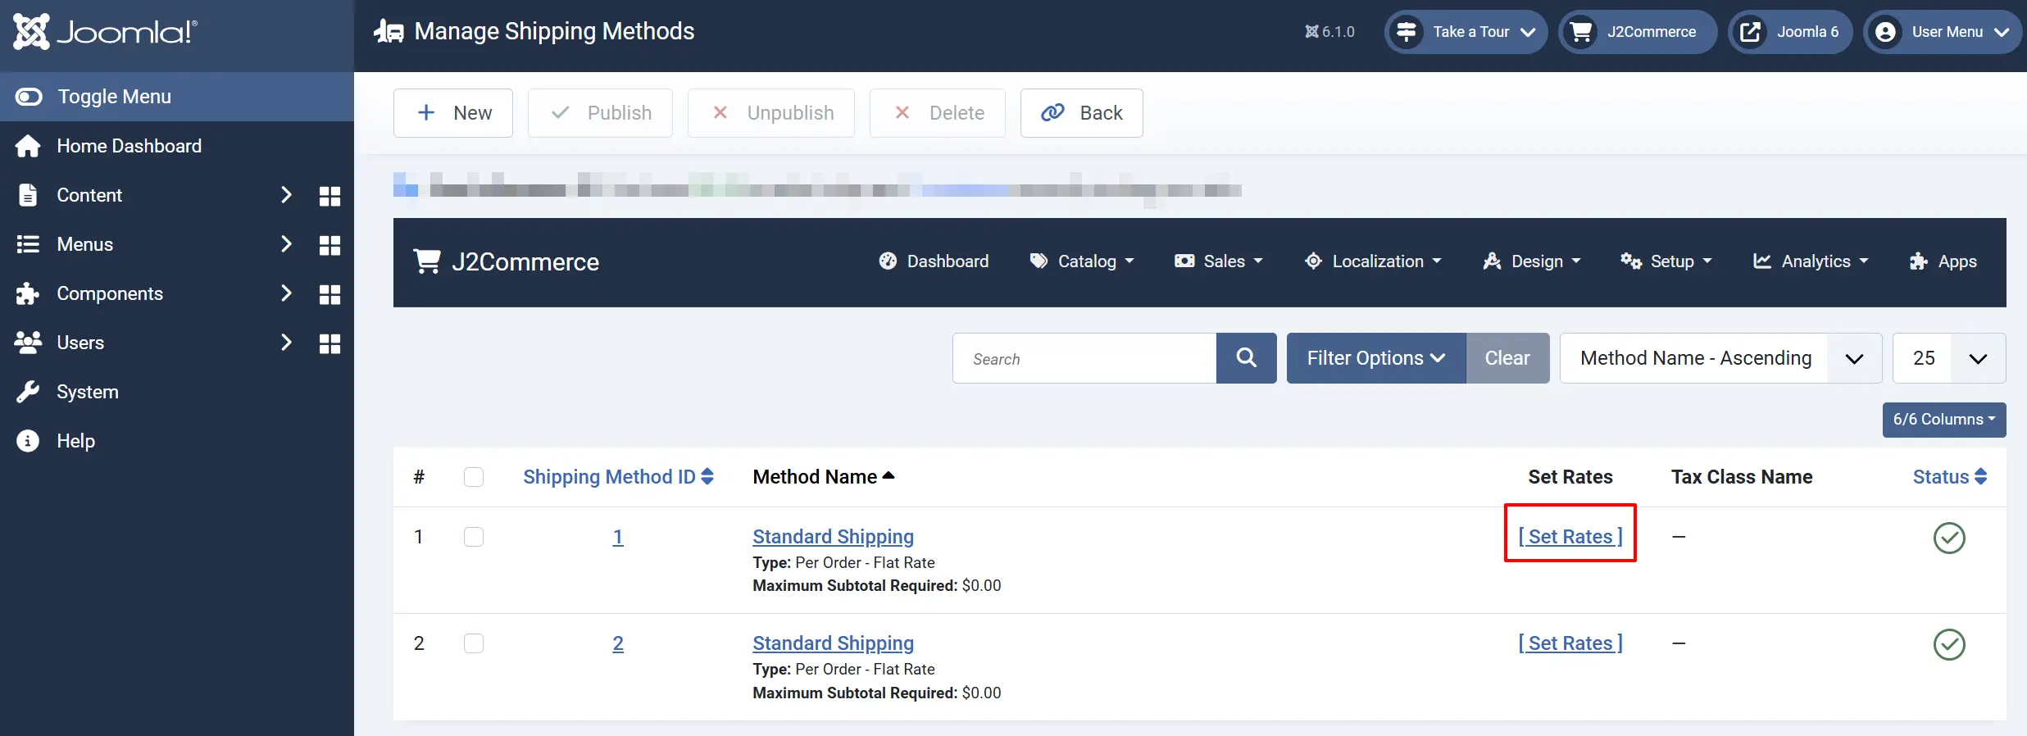Open the list limit 25 dropdown
Image resolution: width=2027 pixels, height=736 pixels.
coord(1949,358)
